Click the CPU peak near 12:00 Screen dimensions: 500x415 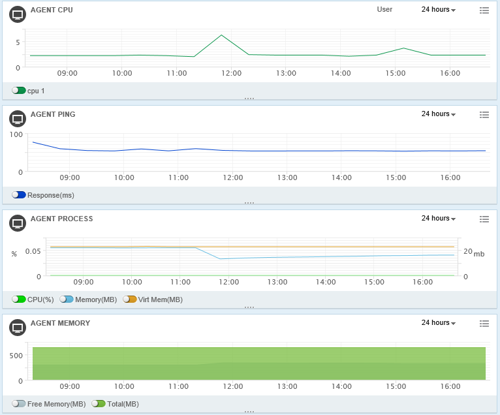point(221,35)
